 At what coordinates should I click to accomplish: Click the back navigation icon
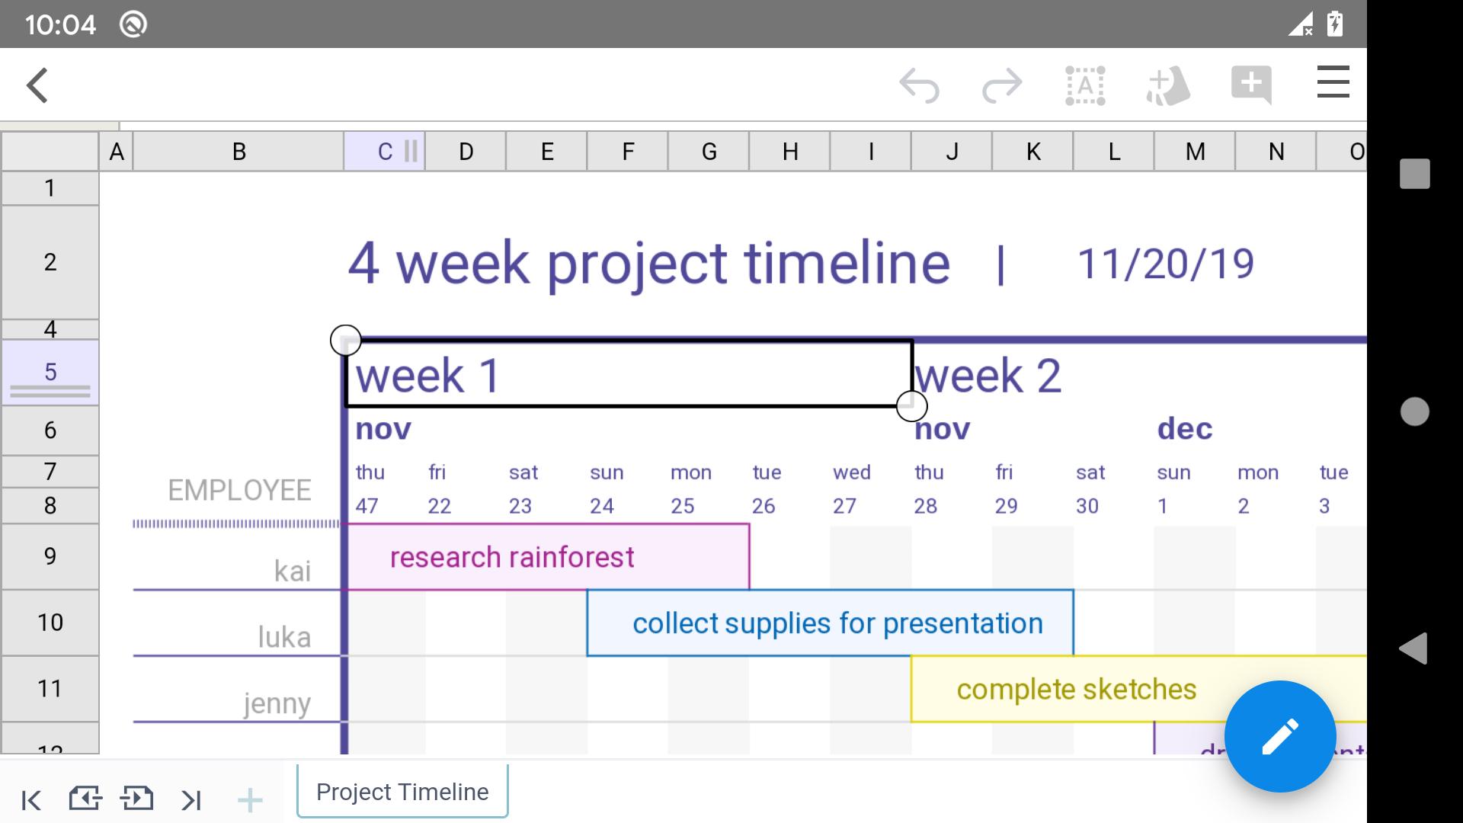tap(37, 83)
